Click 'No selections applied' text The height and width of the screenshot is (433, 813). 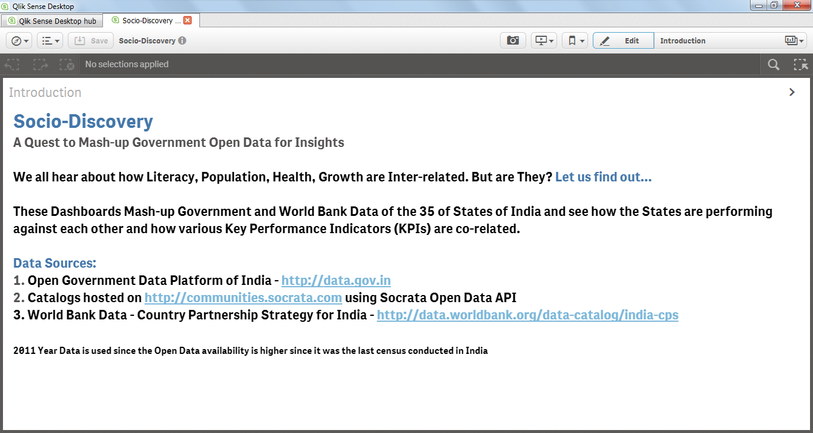(x=127, y=64)
